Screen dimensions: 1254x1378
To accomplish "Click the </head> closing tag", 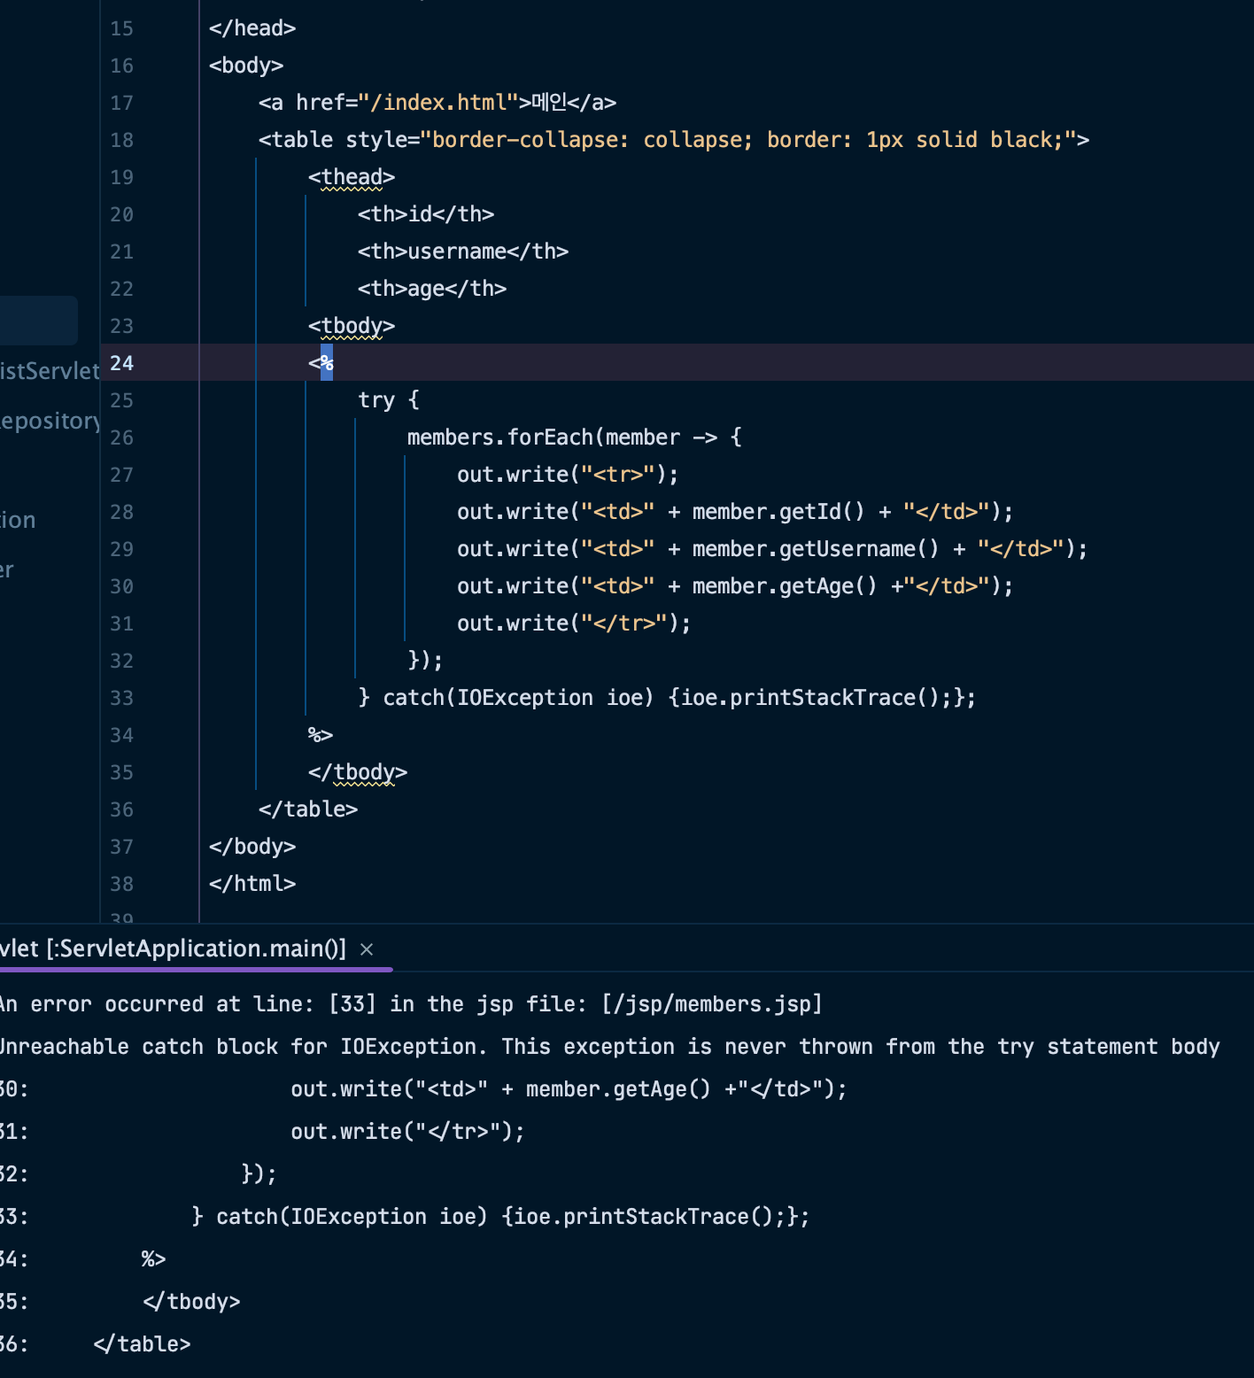I will click(252, 28).
